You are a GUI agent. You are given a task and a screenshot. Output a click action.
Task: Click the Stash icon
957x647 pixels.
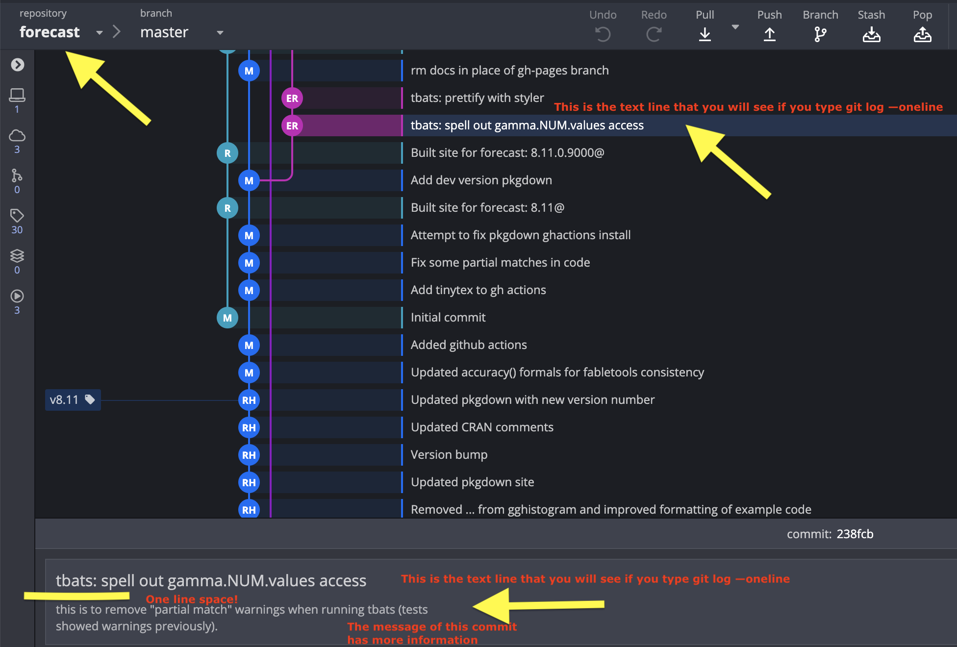(x=871, y=34)
